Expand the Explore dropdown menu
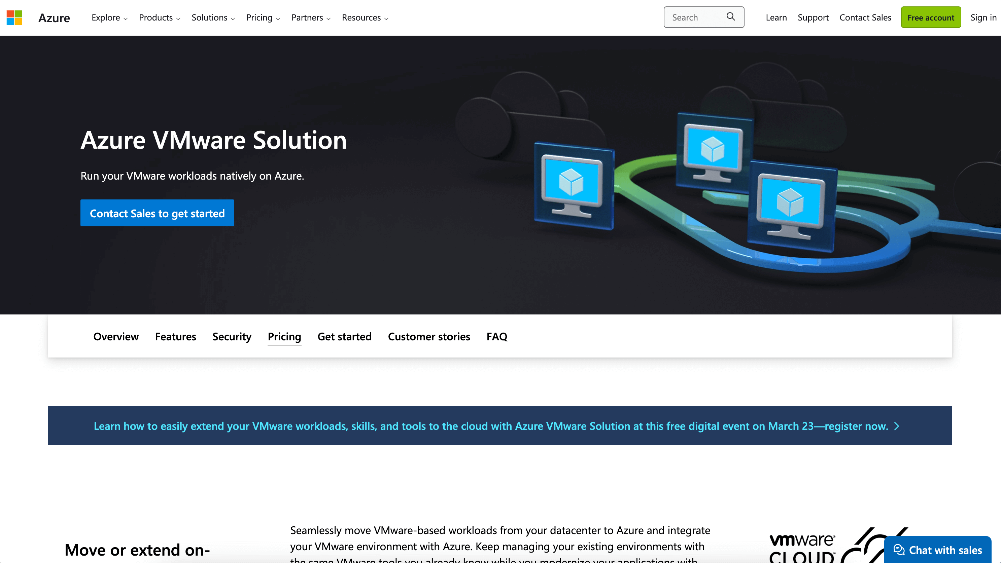 110,18
